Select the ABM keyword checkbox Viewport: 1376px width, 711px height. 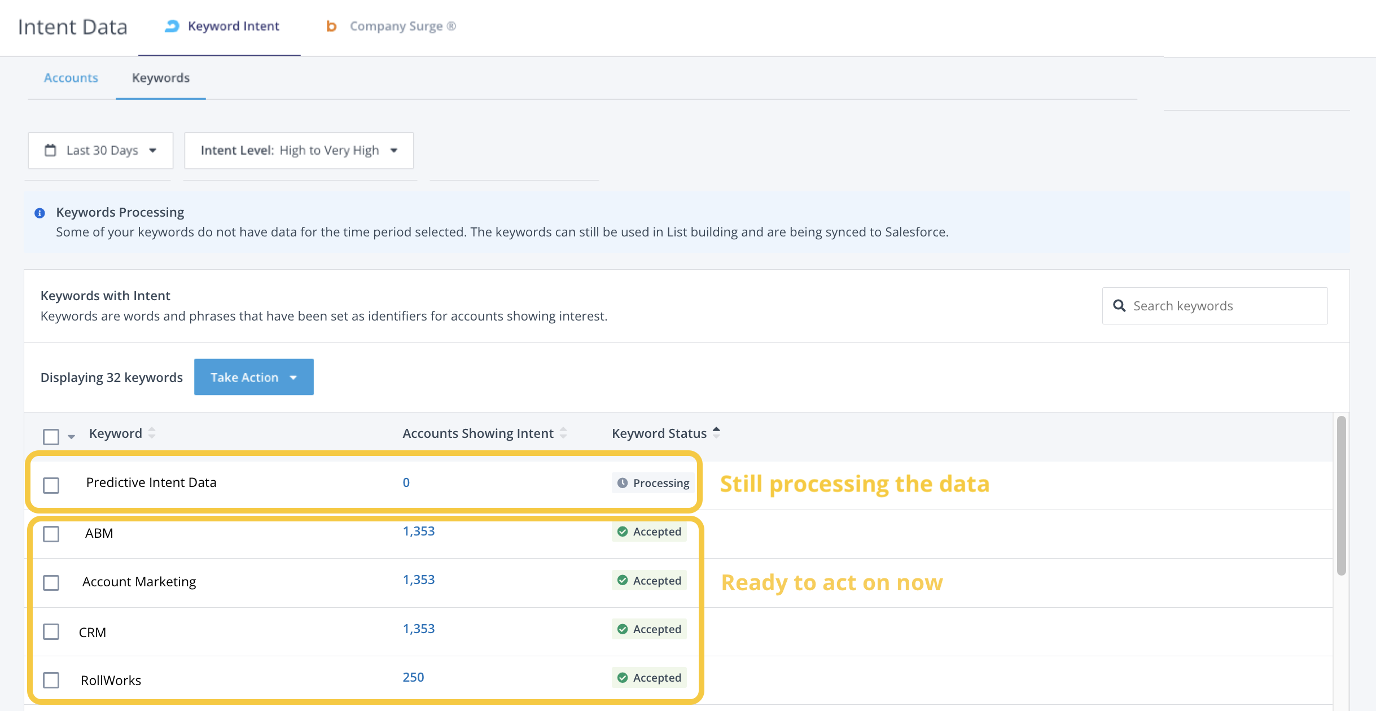tap(51, 534)
